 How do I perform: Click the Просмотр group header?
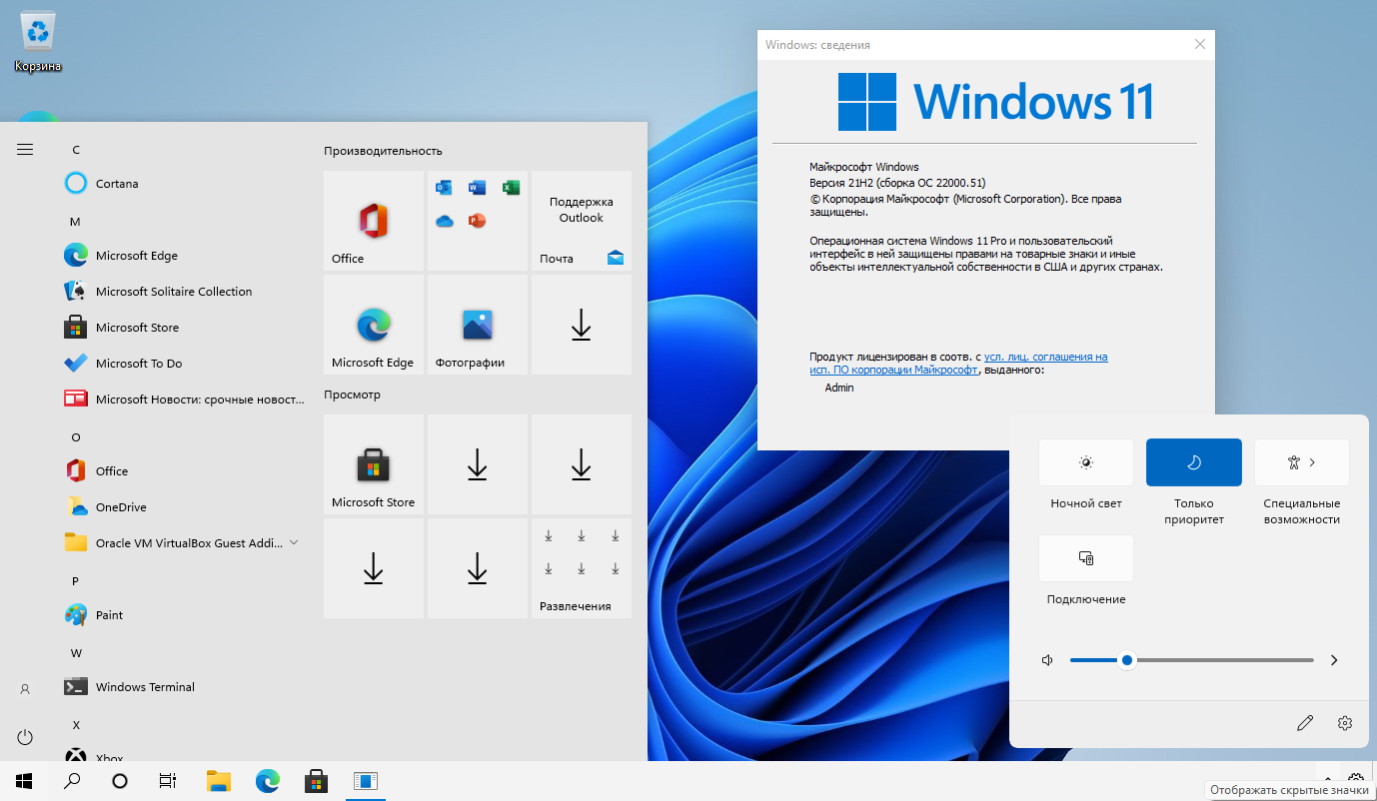coord(352,395)
